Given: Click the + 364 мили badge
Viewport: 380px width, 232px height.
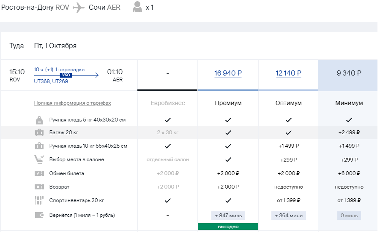Looking at the screenshot, I should (x=288, y=216).
